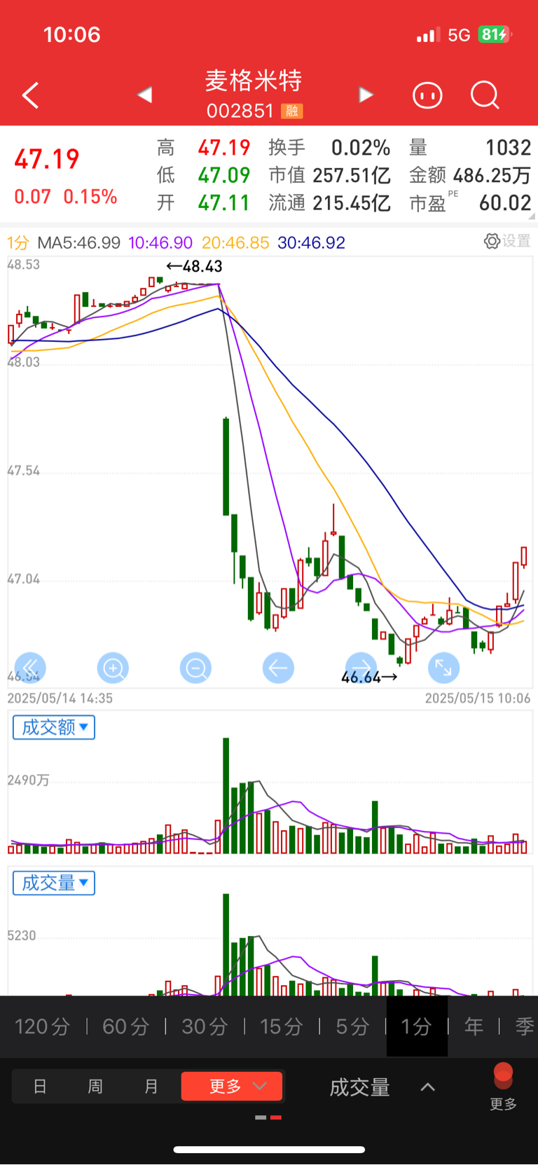Tap the purple 10:46.90 MA label
The height and width of the screenshot is (1165, 538).
point(160,242)
